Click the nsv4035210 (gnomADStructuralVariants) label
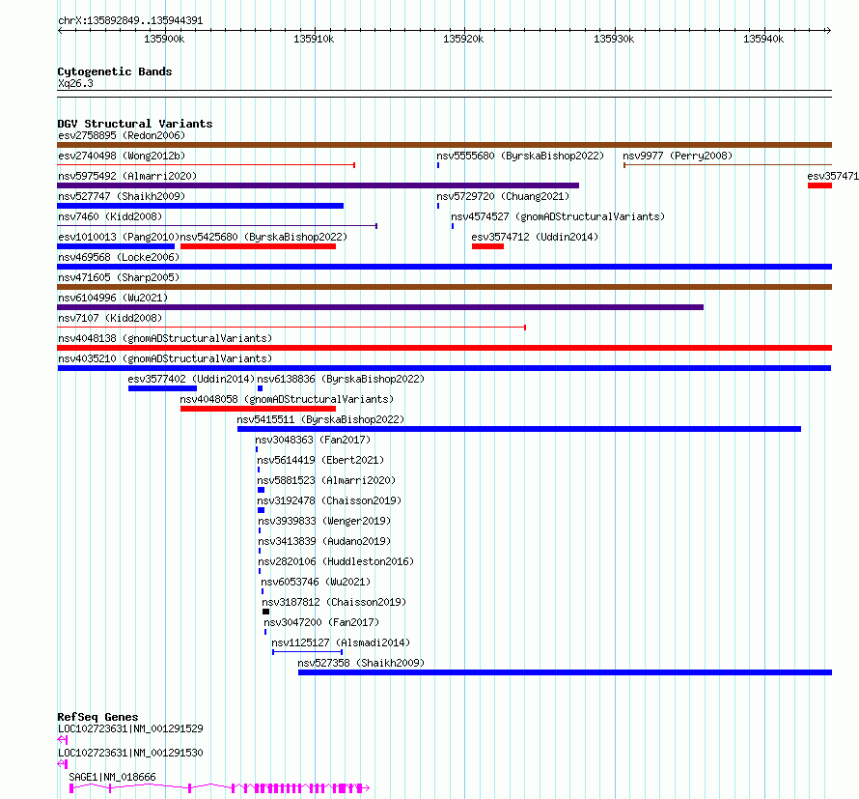 [165, 358]
